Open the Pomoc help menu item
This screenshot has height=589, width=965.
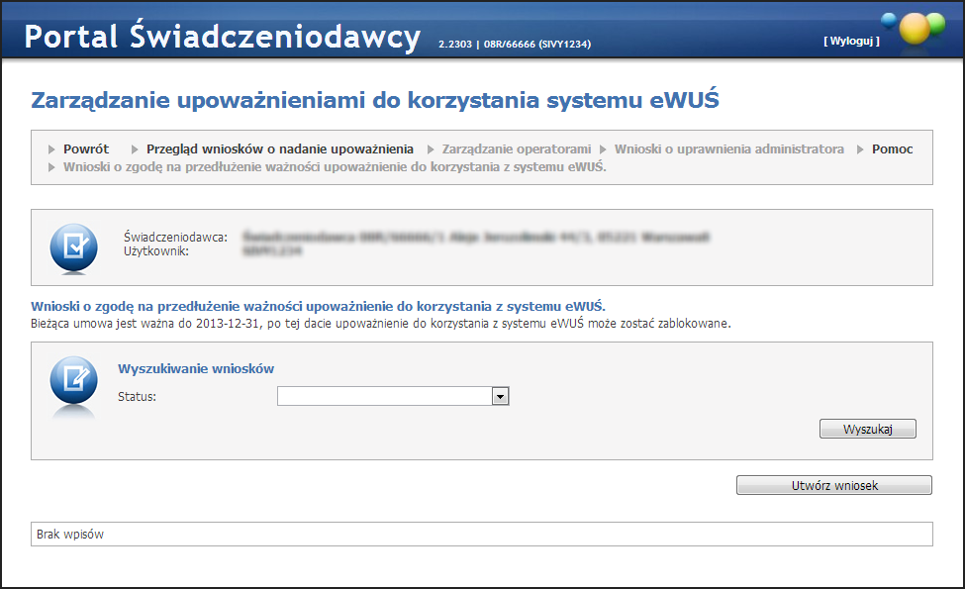[x=892, y=149]
